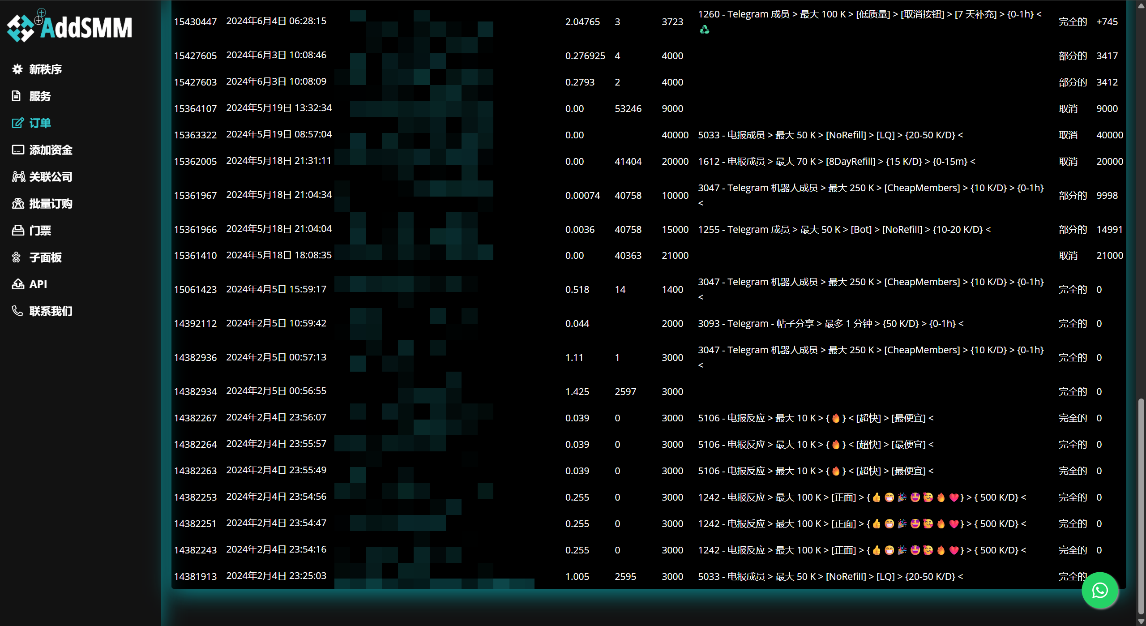The height and width of the screenshot is (626, 1146).
Task: Click the printer icon beside 门票
Action: pos(18,230)
